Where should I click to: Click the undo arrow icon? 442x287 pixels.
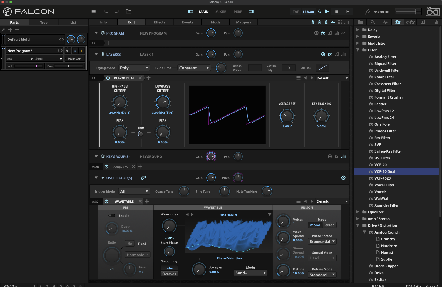pyautogui.click(x=106, y=12)
